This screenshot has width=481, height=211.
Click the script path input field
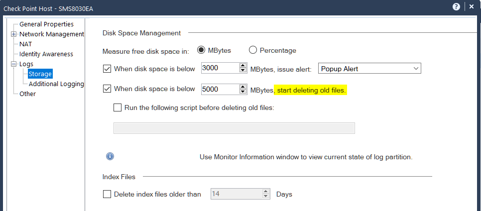pyautogui.click(x=234, y=128)
